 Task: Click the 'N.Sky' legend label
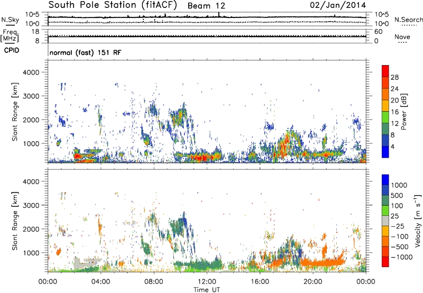pyautogui.click(x=10, y=20)
